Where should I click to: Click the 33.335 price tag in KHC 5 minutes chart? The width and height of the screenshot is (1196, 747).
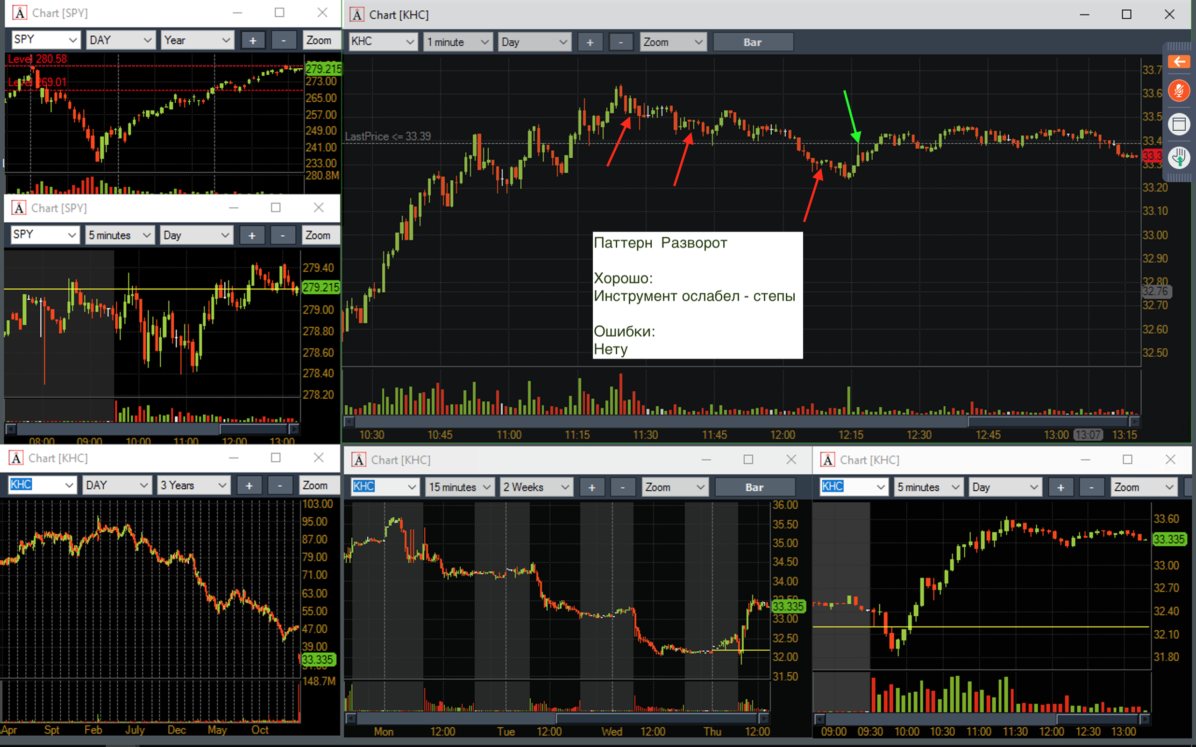[x=1169, y=539]
